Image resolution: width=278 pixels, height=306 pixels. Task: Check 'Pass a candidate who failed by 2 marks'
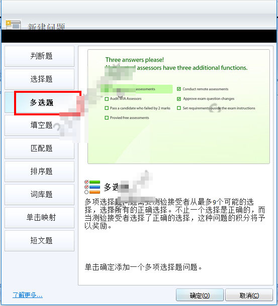pyautogui.click(x=107, y=108)
